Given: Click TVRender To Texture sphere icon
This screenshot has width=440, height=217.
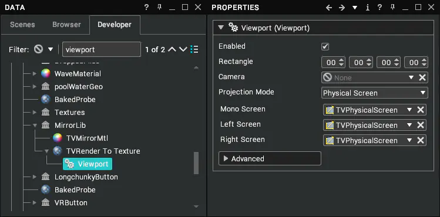Looking at the screenshot, I should (57, 151).
